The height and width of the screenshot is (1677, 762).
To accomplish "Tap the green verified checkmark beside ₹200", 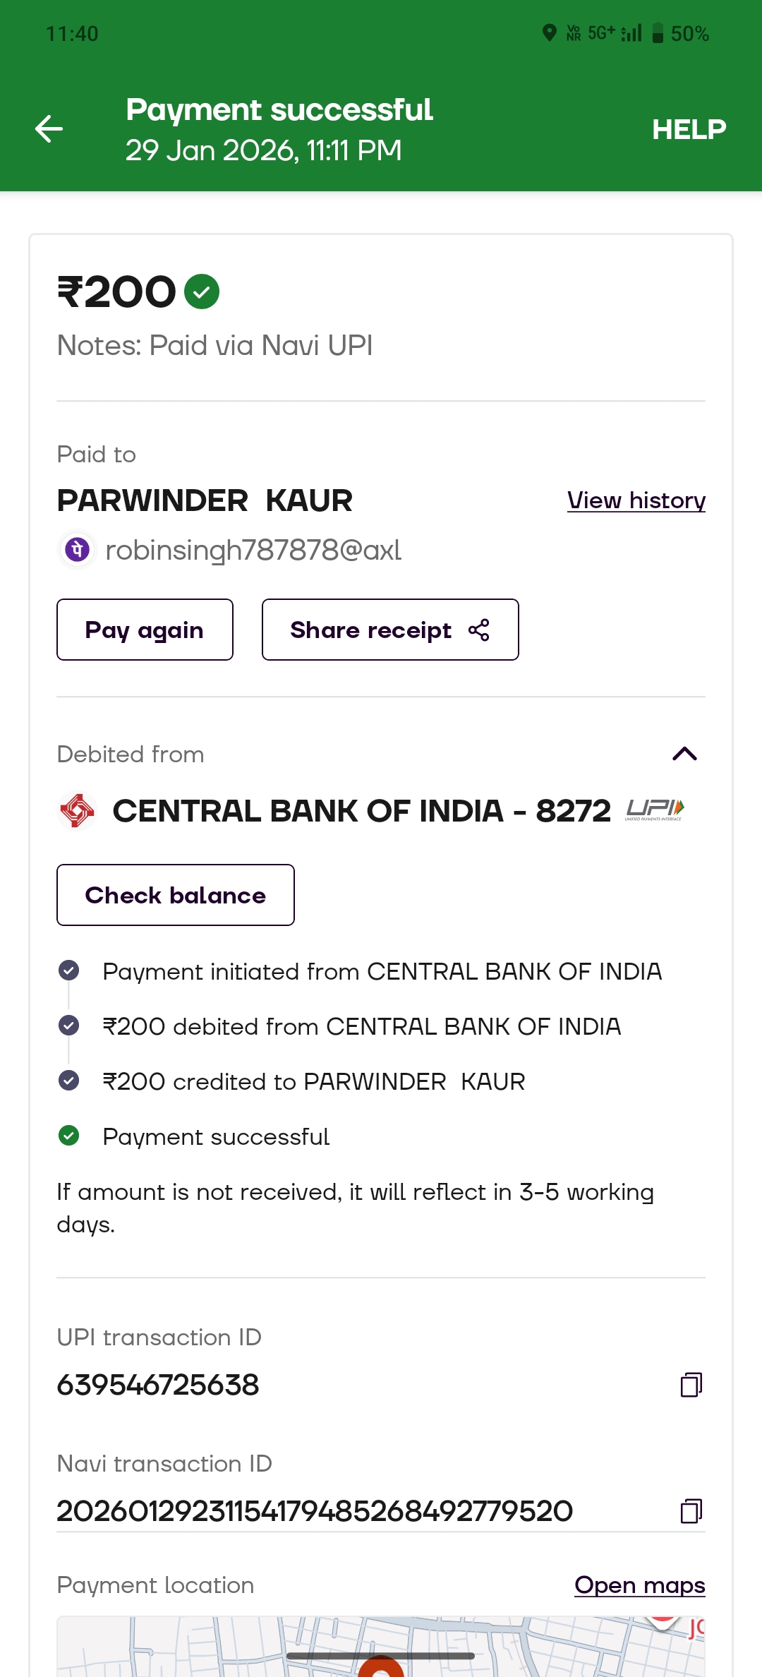I will [x=202, y=291].
